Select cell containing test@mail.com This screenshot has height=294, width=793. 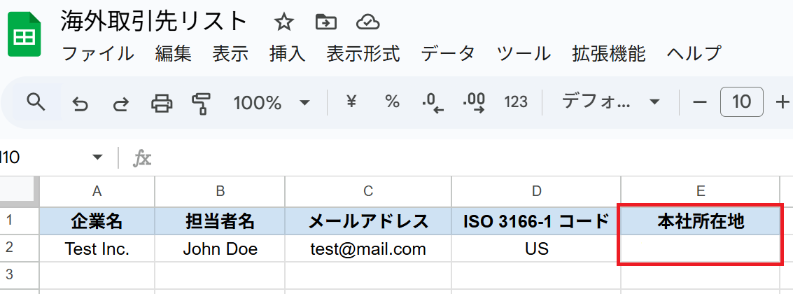(368, 248)
